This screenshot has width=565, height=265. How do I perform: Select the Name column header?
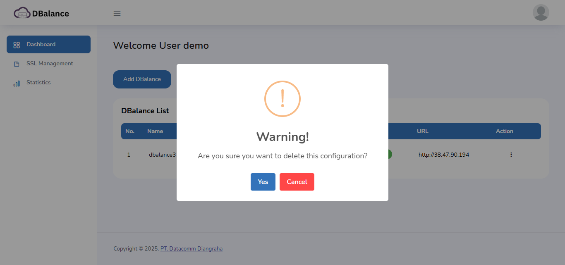(155, 131)
